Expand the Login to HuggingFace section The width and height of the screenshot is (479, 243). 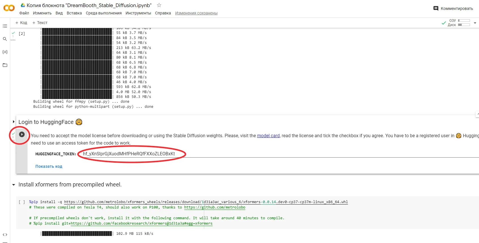pos(13,122)
